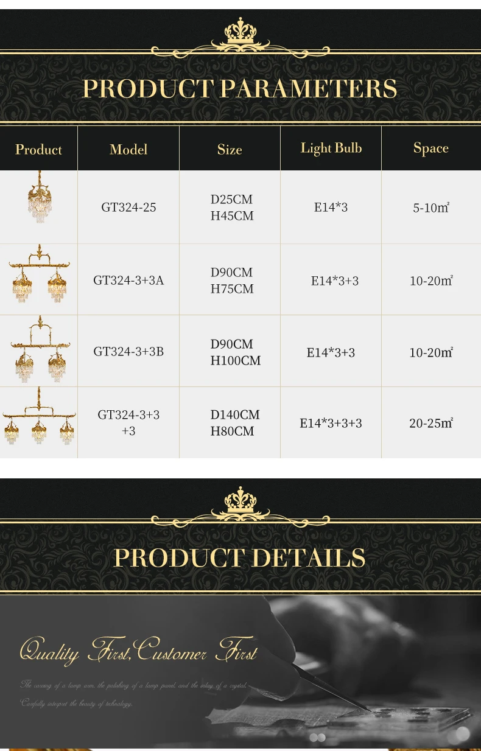This screenshot has width=481, height=751.
Task: Select the GT324-3+3A double chandelier image
Action: coord(40,274)
